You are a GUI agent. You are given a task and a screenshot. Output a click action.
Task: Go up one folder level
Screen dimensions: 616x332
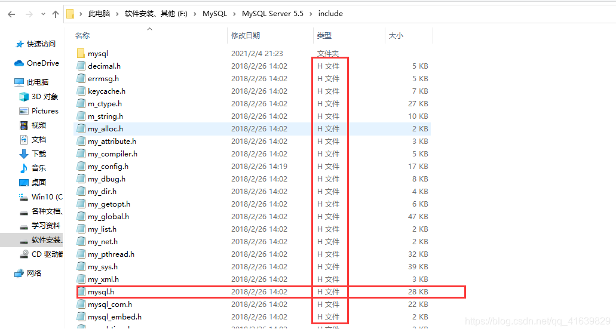(x=56, y=14)
